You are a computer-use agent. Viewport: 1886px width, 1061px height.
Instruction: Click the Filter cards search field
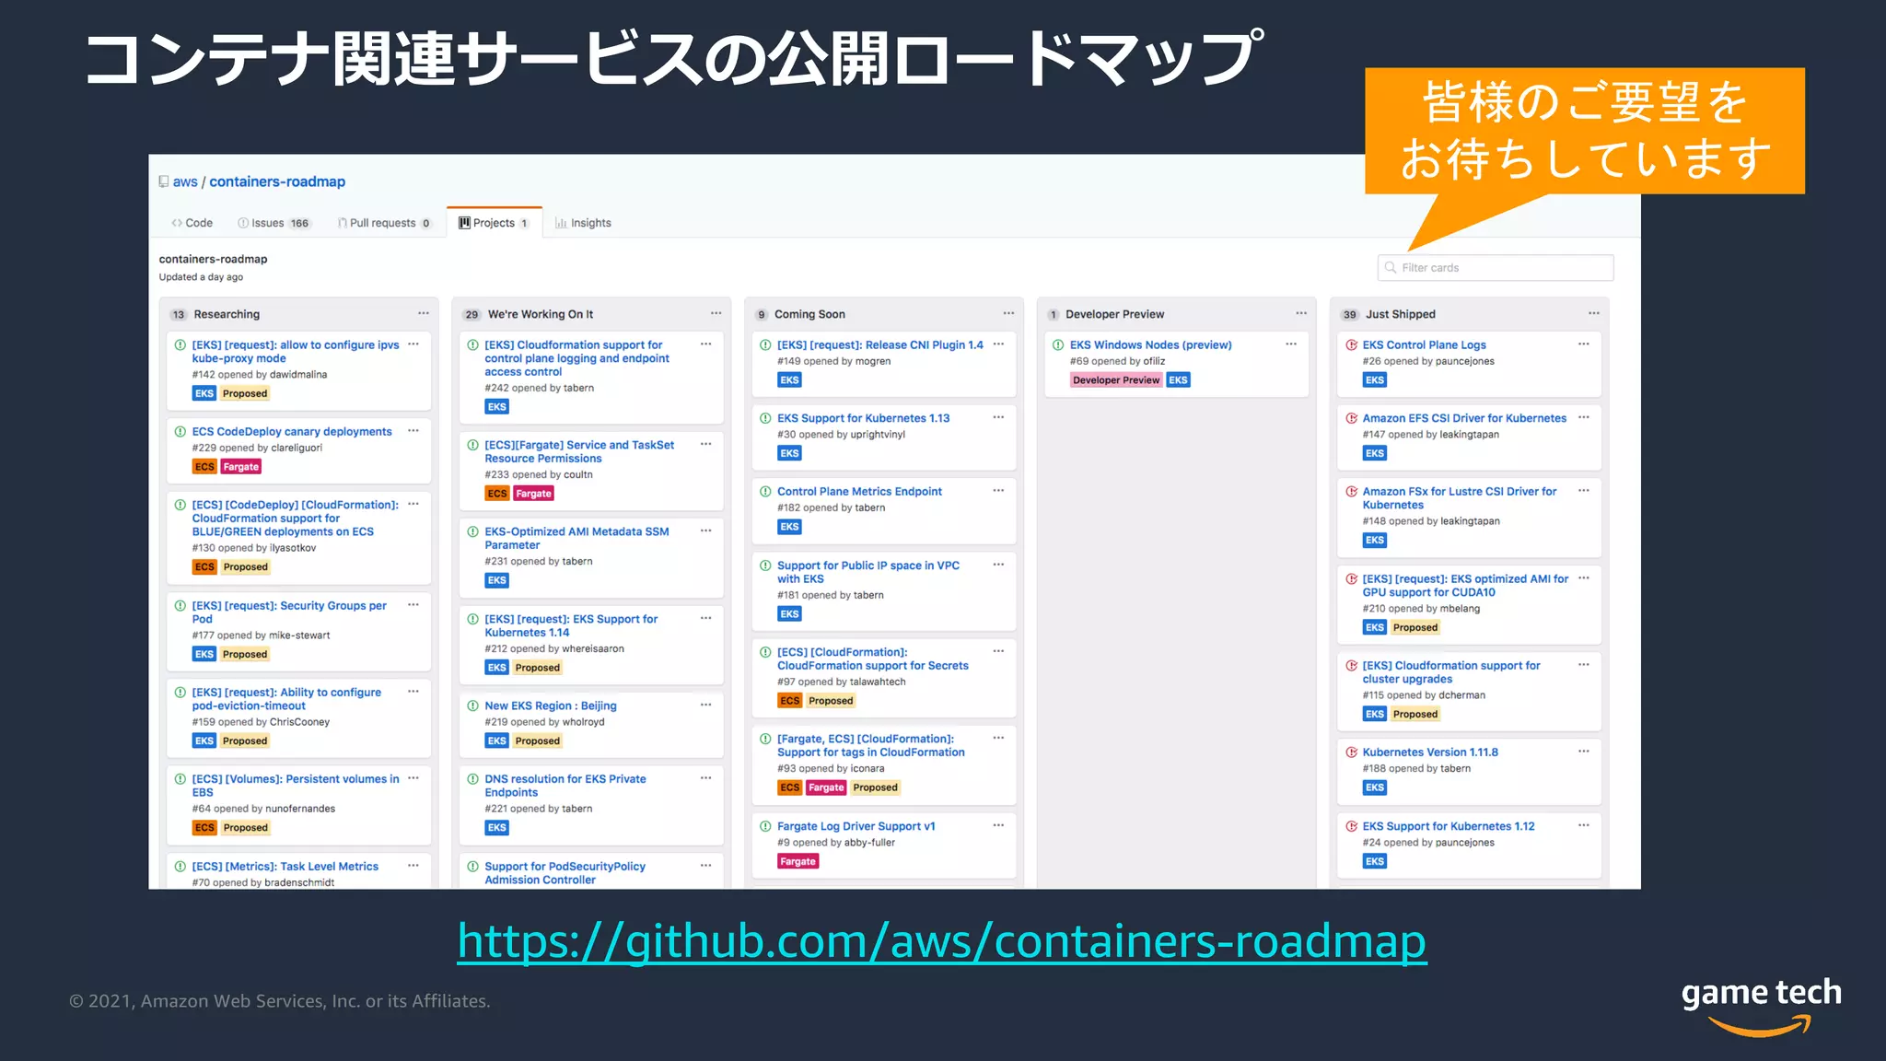coord(1496,268)
